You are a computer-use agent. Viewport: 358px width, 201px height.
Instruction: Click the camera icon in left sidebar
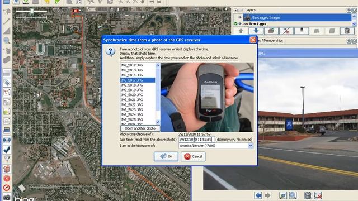click(7, 197)
